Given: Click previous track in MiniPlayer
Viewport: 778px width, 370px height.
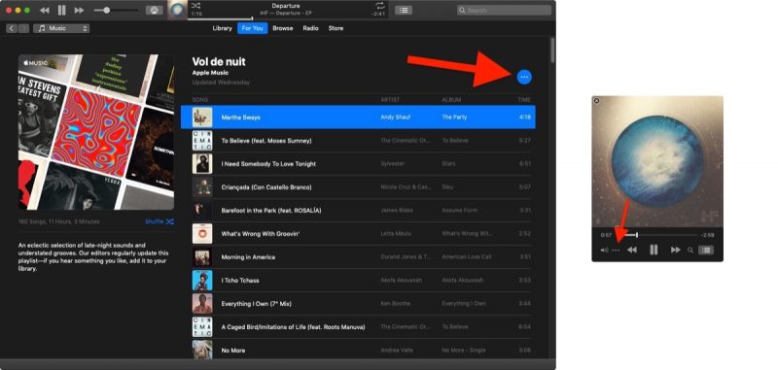Looking at the screenshot, I should (631, 251).
